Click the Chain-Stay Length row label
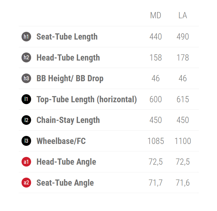 tap(68, 120)
